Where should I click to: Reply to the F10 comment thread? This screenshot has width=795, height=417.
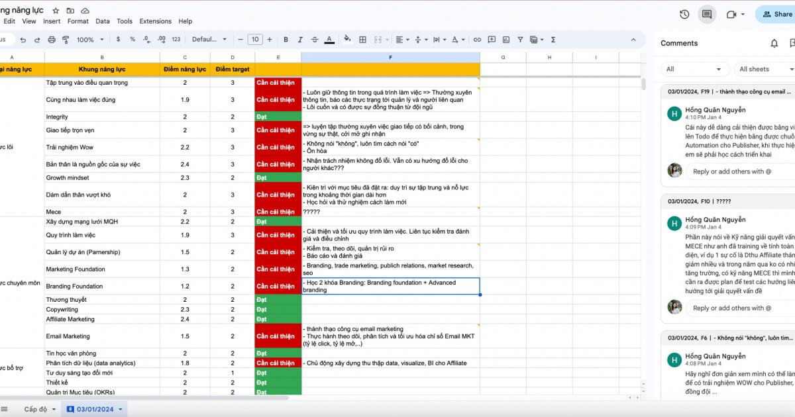click(x=742, y=308)
